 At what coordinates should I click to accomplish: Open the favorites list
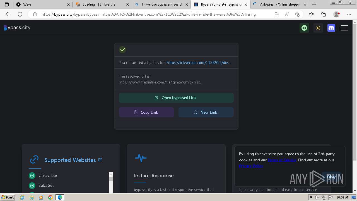coord(311,14)
